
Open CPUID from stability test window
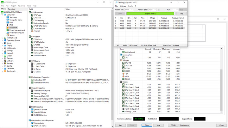click(173, 125)
